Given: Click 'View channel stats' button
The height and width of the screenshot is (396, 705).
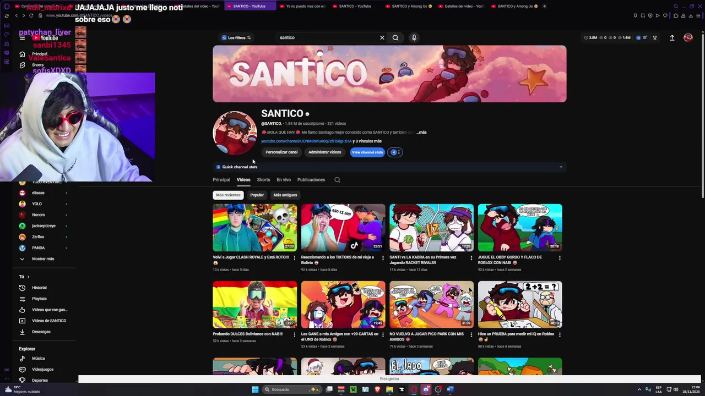Looking at the screenshot, I should click(367, 152).
